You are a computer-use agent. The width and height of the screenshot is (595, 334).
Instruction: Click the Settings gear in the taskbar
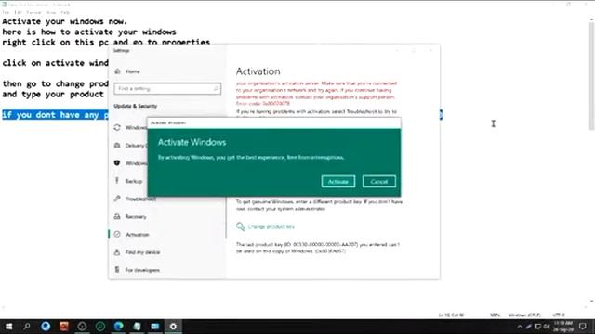click(x=173, y=326)
